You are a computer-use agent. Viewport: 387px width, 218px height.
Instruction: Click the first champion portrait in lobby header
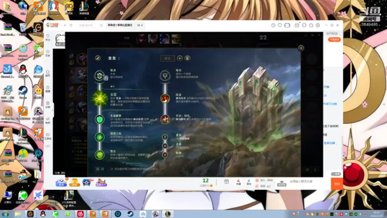point(141,39)
